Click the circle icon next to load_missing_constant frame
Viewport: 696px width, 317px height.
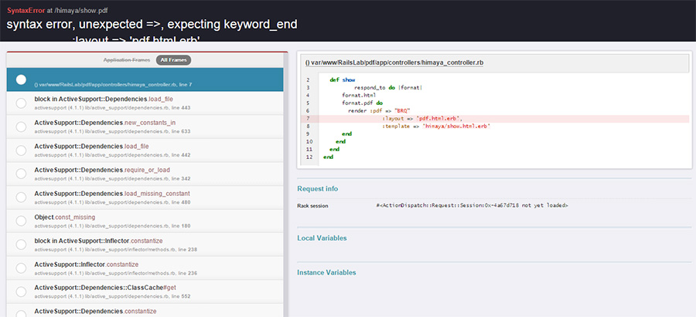(x=21, y=197)
